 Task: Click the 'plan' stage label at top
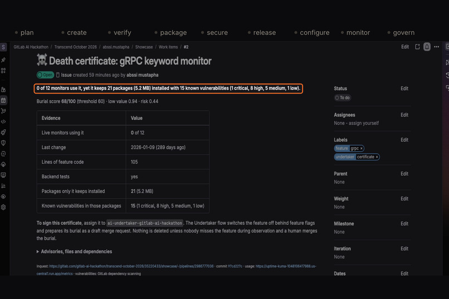27,33
